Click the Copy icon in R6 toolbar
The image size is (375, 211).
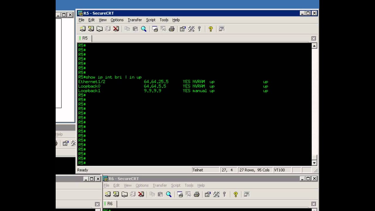(152, 194)
